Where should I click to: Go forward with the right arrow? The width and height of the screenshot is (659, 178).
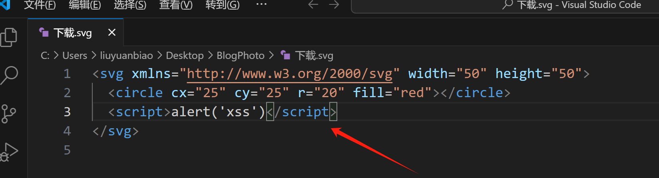coord(334,5)
